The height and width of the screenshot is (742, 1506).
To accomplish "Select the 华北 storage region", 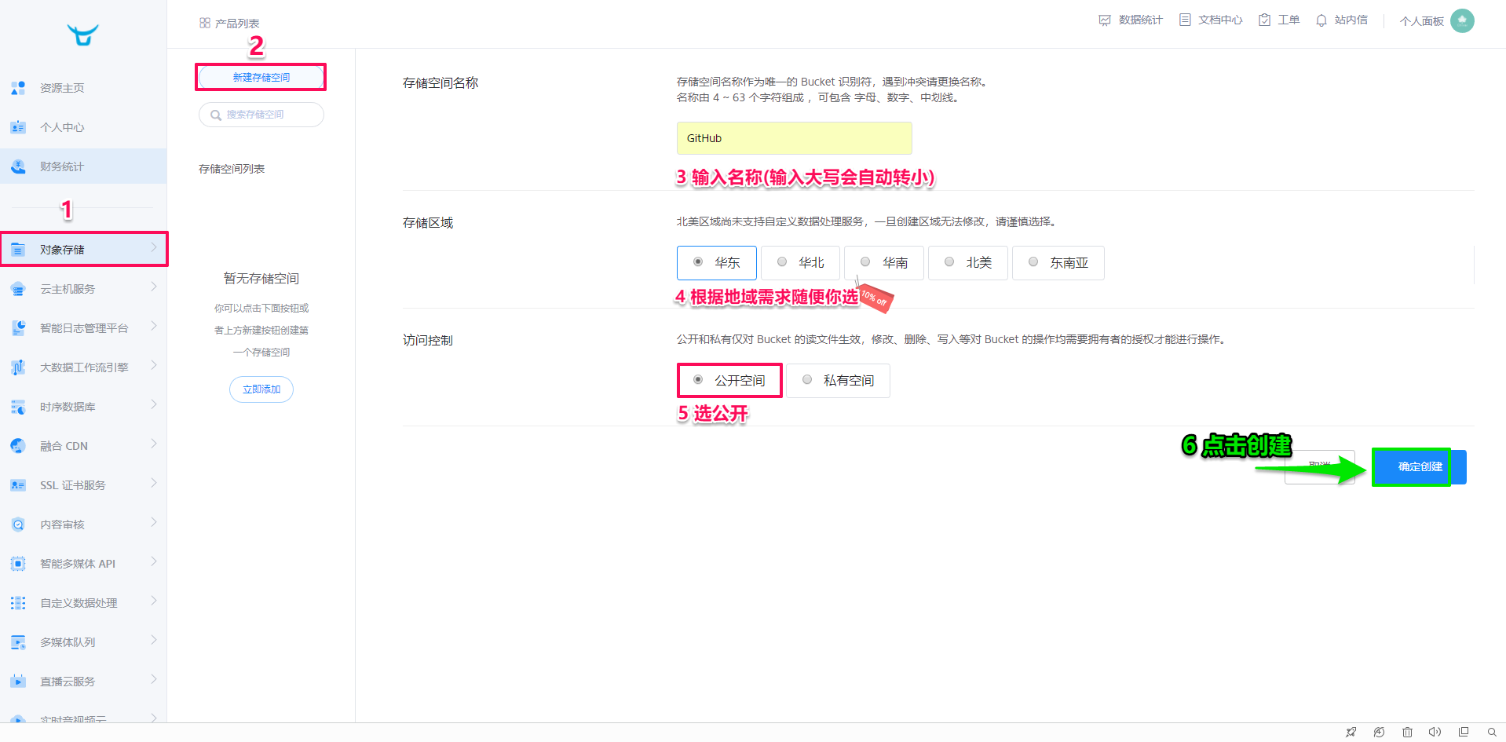I will tap(801, 263).
